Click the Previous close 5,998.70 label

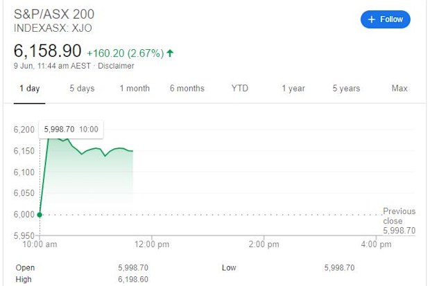(399, 221)
